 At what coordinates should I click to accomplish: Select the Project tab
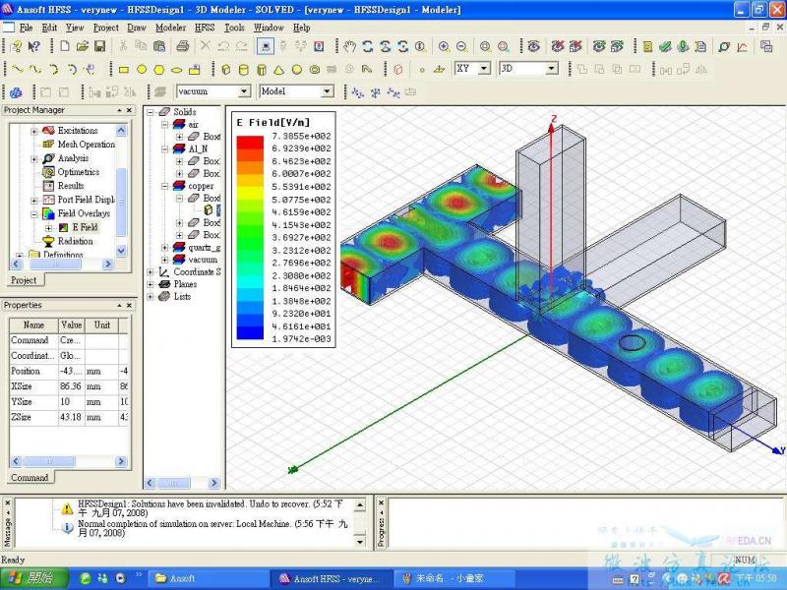coord(24,280)
